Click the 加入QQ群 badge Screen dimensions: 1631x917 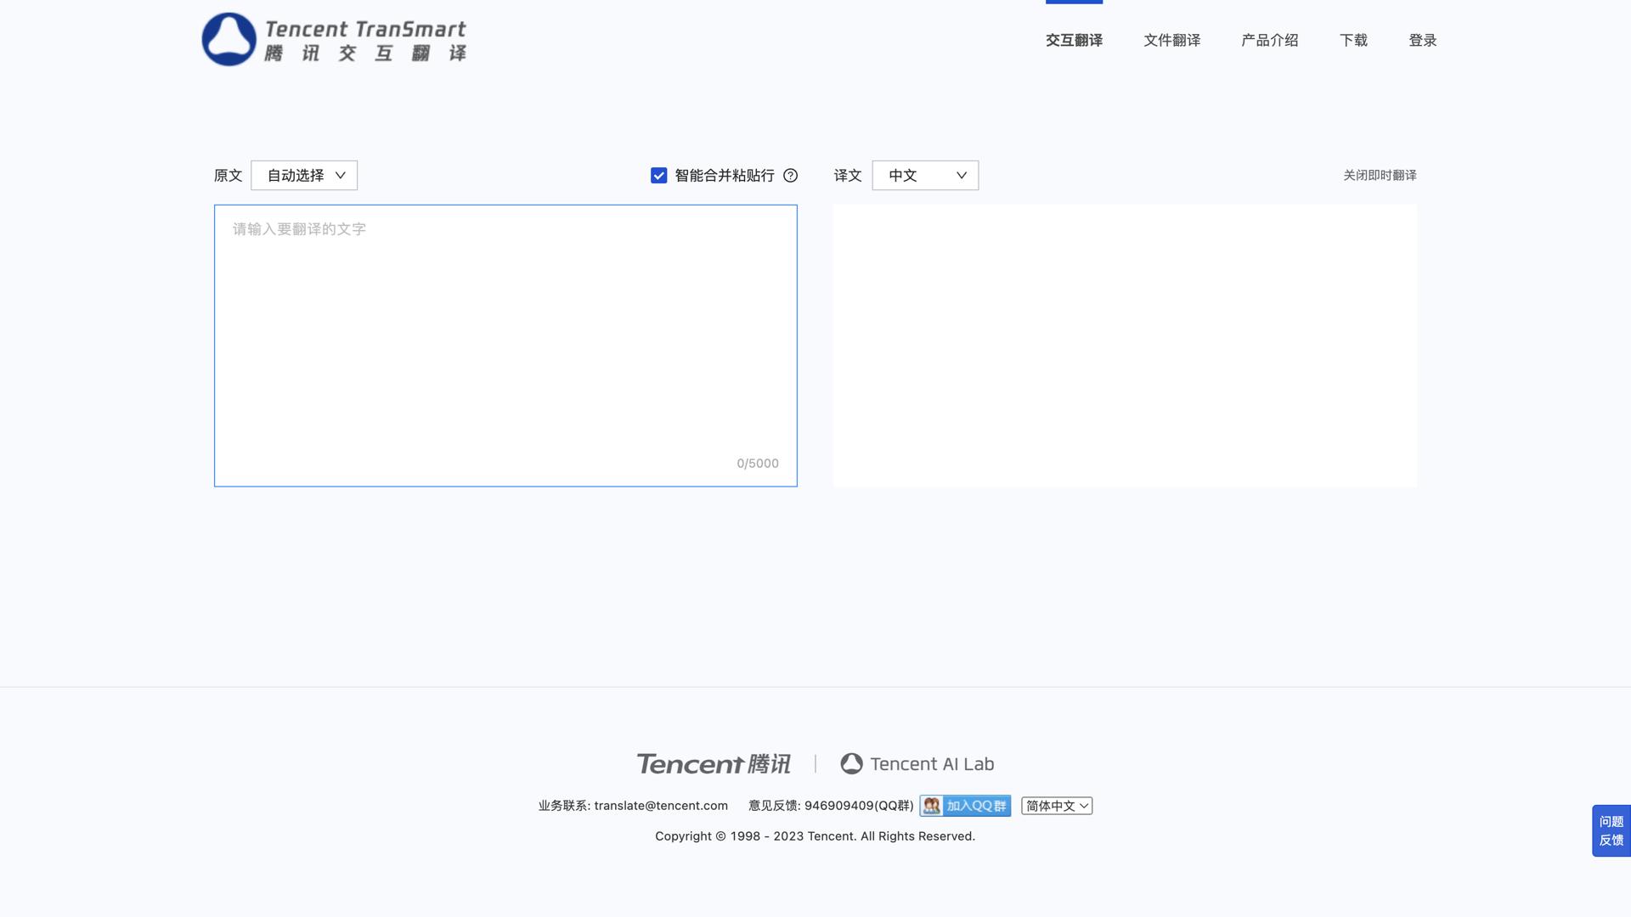(x=965, y=806)
